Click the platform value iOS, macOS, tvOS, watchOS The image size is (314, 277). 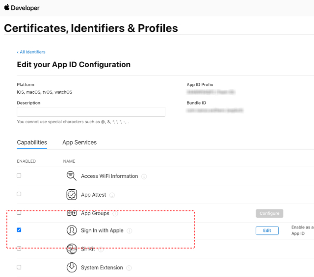click(45, 92)
